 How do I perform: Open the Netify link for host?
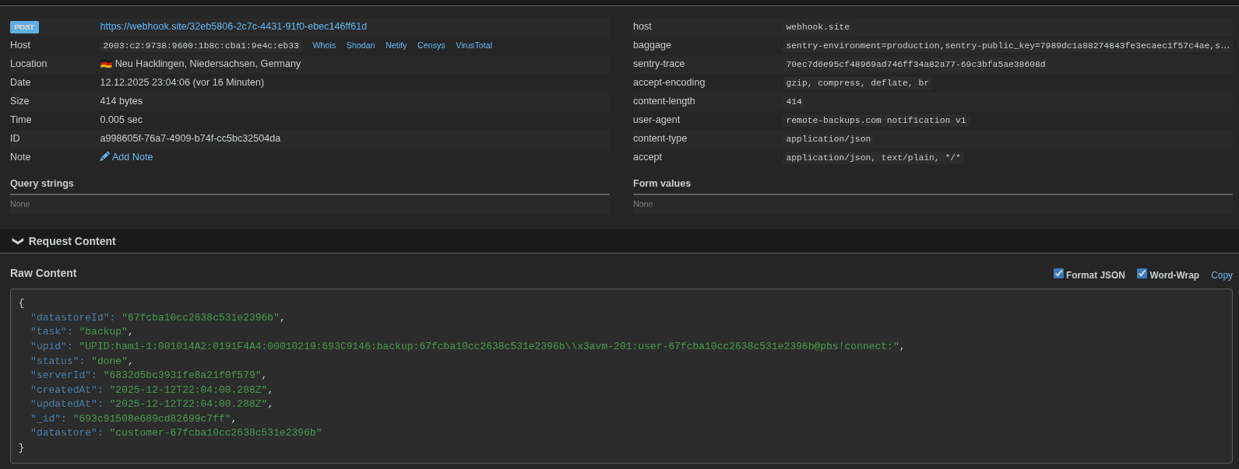click(x=396, y=46)
